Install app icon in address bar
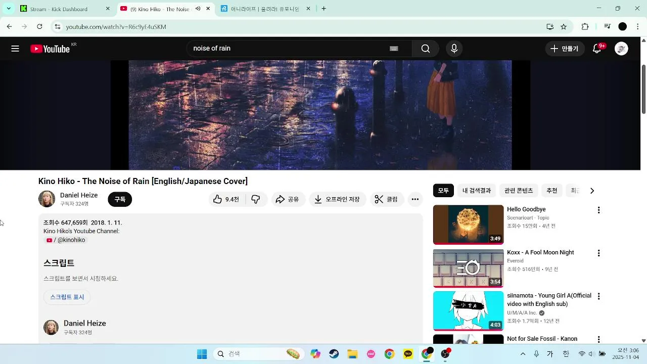Screen dimensions: 647x364 coord(550,27)
